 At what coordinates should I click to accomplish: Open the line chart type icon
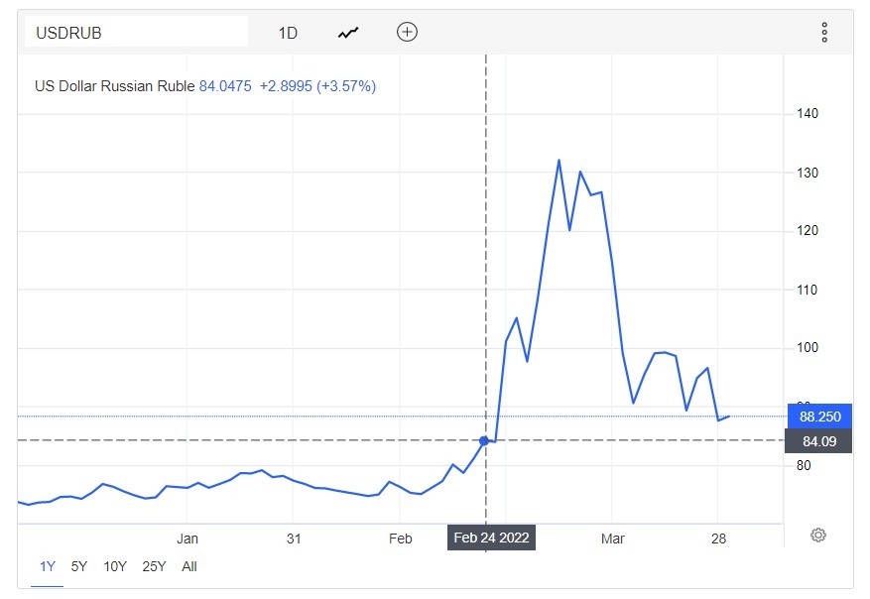tap(348, 33)
